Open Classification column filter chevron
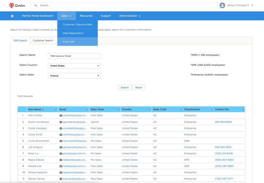The height and width of the screenshot is (183, 264). [x=212, y=110]
